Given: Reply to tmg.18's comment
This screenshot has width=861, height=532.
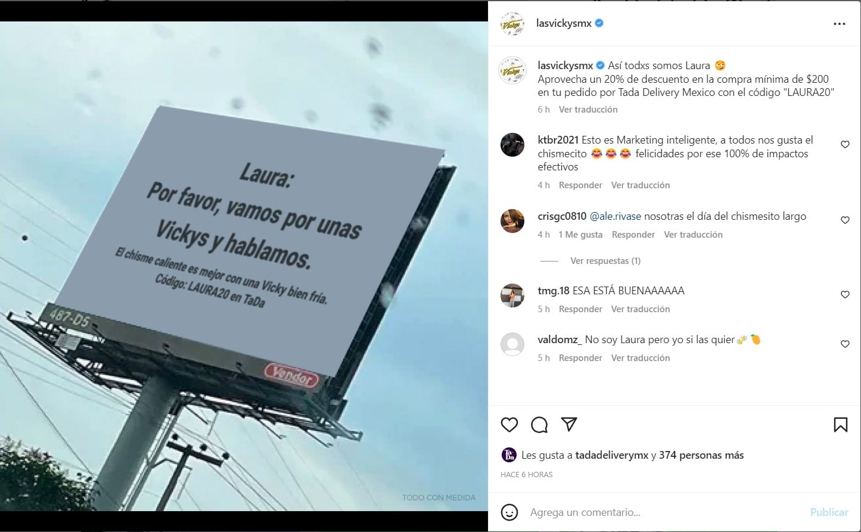Looking at the screenshot, I should point(580,309).
